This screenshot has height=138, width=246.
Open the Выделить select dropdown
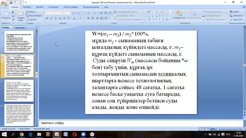[x=237, y=20]
